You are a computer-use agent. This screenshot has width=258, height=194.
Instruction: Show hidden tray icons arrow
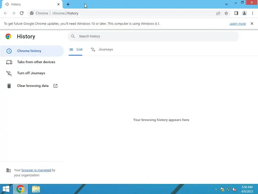click(216, 189)
